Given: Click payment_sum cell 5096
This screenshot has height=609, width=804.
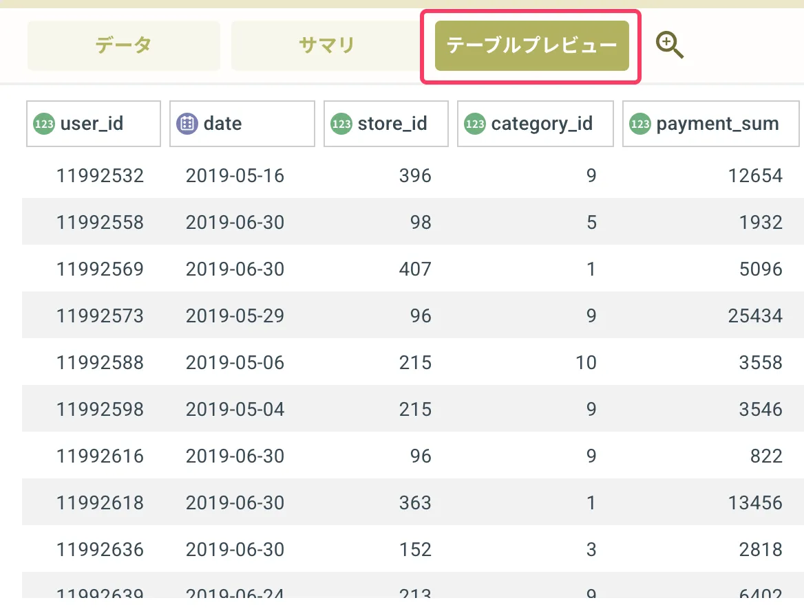Looking at the screenshot, I should coord(761,269).
